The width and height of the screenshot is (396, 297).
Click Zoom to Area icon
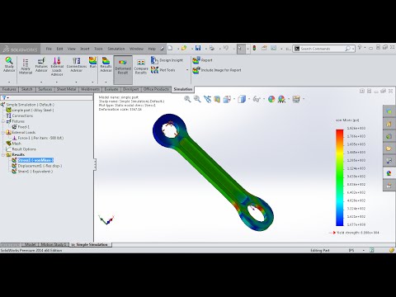[197, 99]
